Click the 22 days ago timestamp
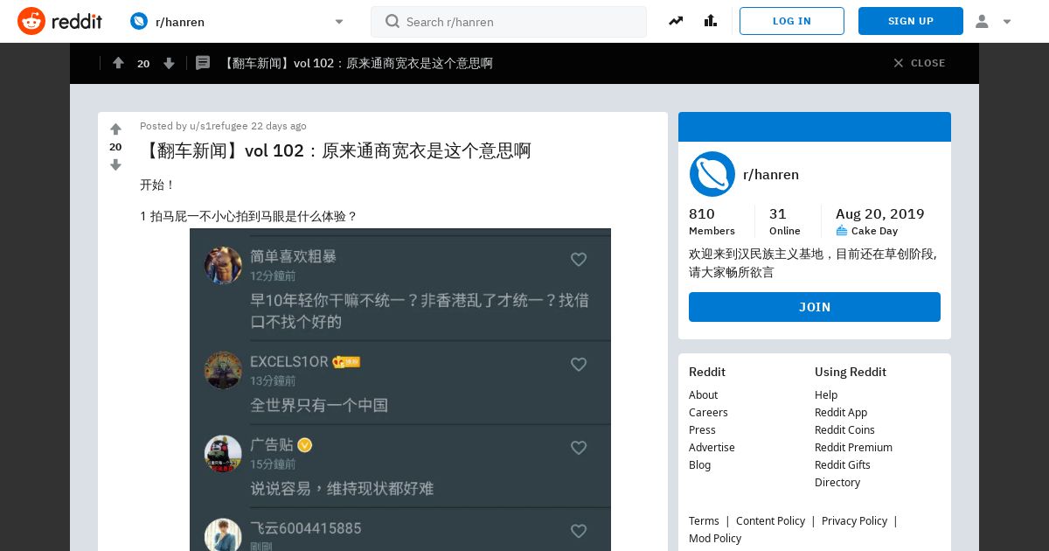The height and width of the screenshot is (551, 1049). pyautogui.click(x=279, y=126)
